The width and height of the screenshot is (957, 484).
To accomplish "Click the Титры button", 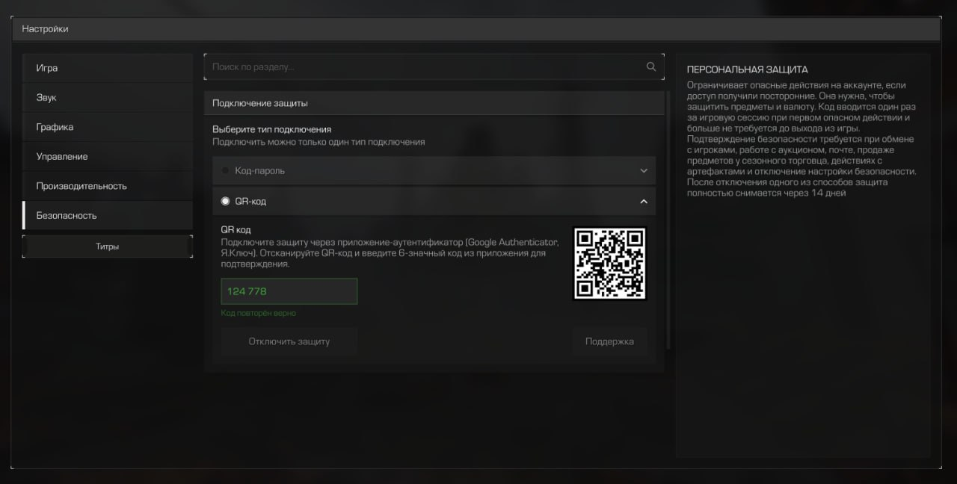I will pos(108,246).
